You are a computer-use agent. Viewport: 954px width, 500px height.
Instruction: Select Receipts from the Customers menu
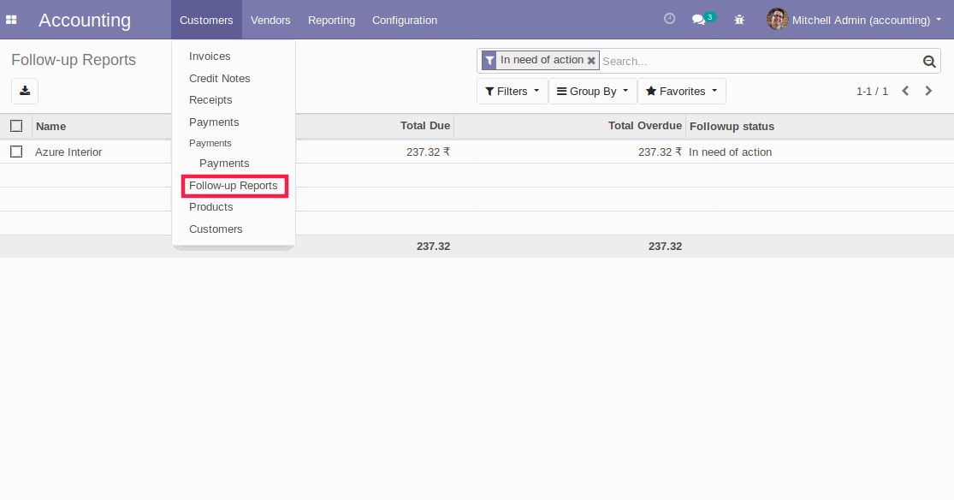[210, 100]
